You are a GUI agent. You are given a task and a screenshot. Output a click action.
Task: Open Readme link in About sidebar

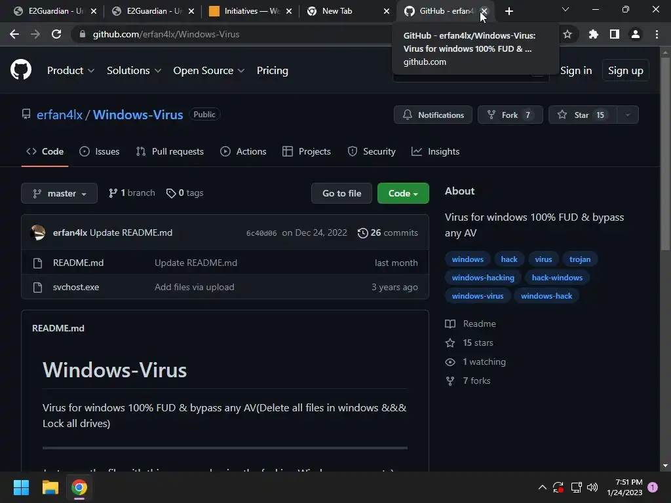coord(470,324)
